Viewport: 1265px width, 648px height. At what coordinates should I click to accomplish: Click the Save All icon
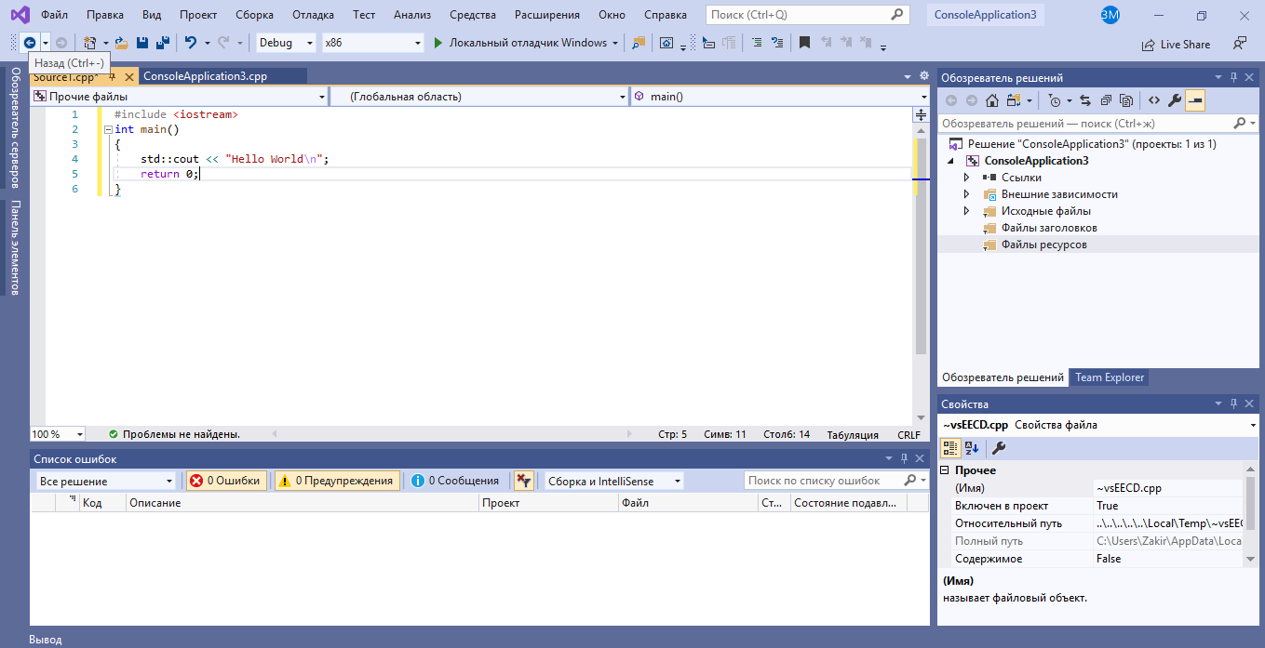(162, 43)
